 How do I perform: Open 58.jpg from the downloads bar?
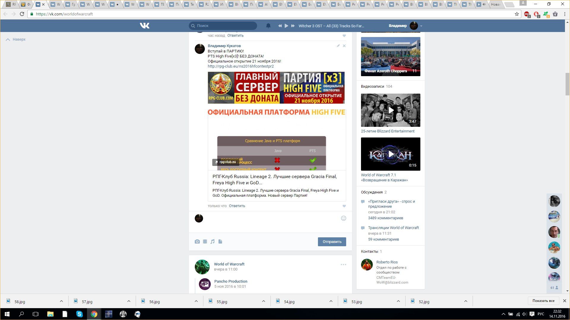(x=20, y=302)
